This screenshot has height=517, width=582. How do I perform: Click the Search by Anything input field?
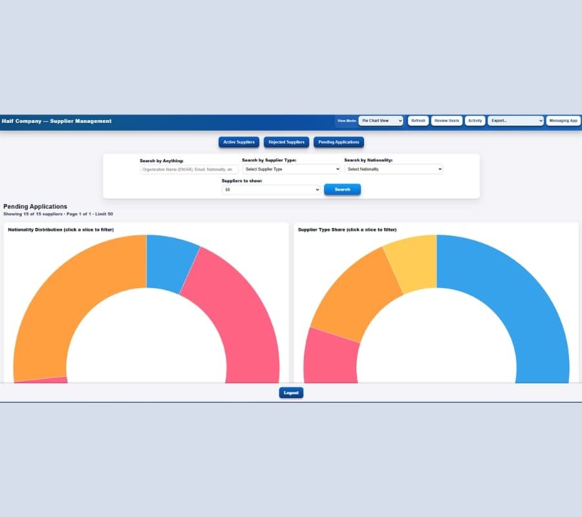[188, 169]
